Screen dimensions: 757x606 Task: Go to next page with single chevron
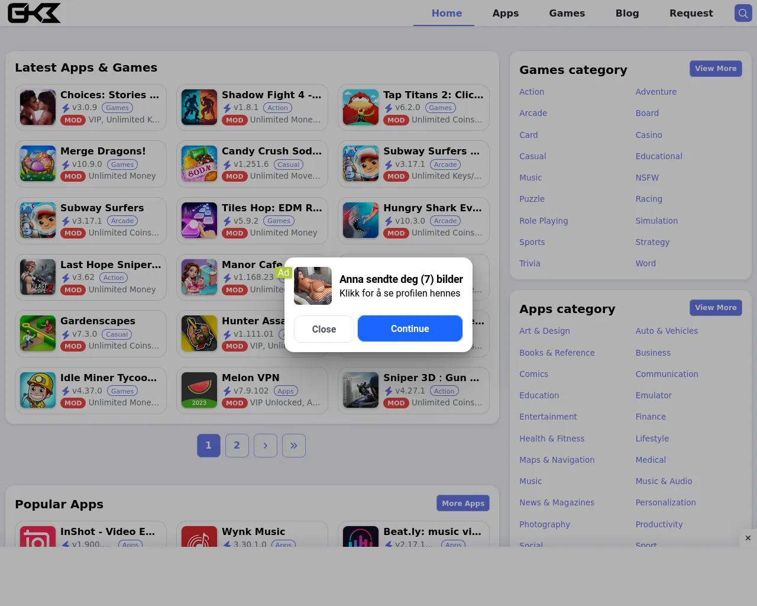point(266,446)
